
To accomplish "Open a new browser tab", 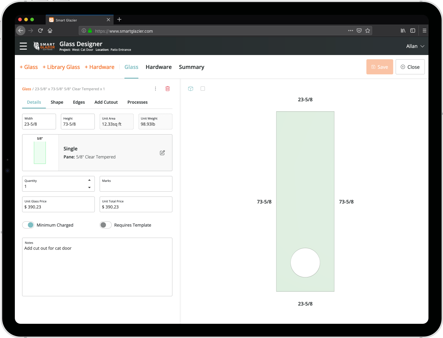I will click(119, 20).
